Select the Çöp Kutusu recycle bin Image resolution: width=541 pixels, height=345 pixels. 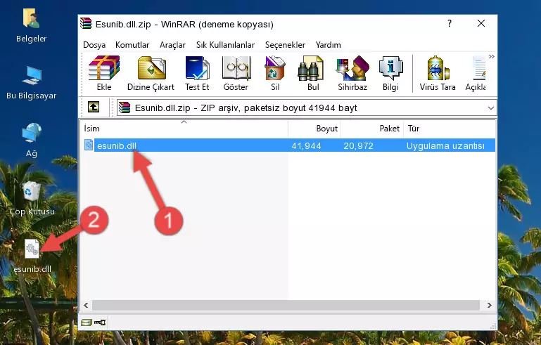pos(32,199)
